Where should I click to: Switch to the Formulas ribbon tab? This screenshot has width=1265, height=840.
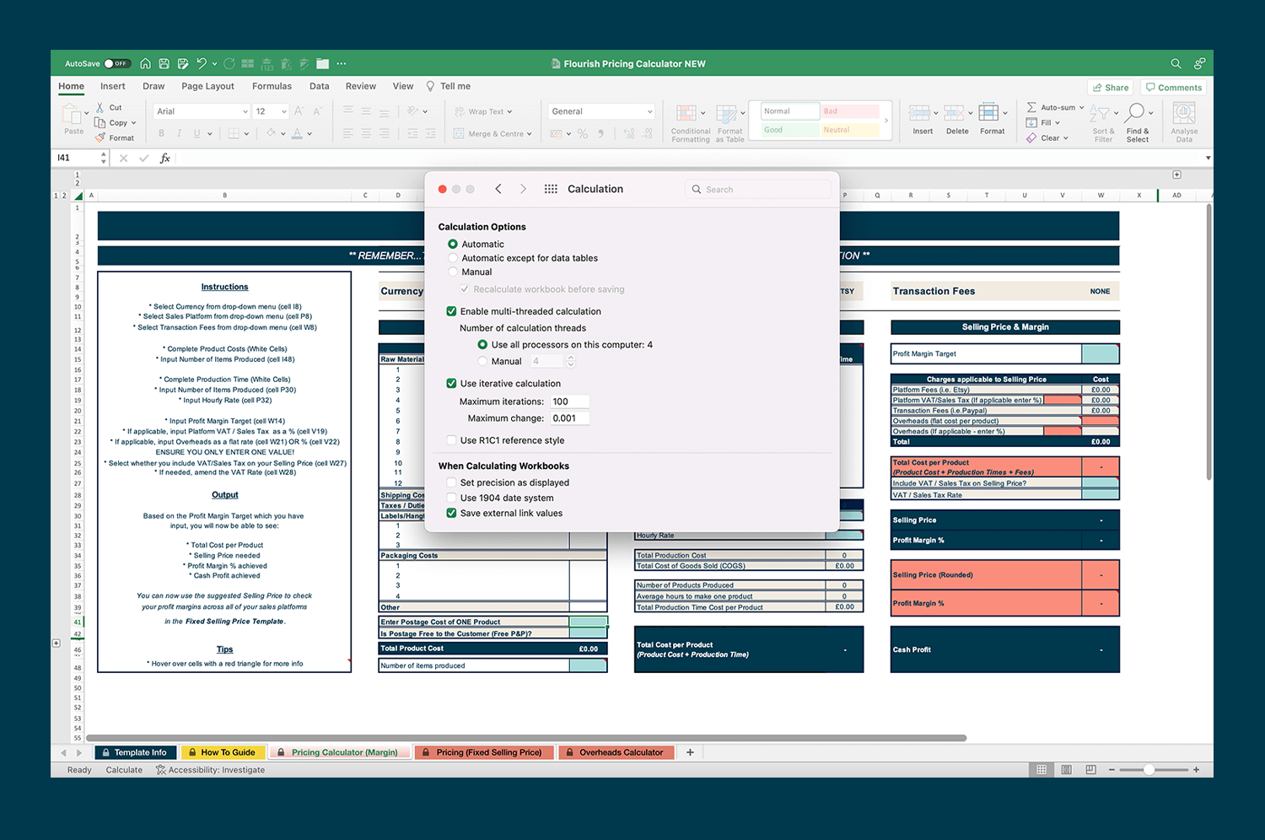[x=272, y=86]
